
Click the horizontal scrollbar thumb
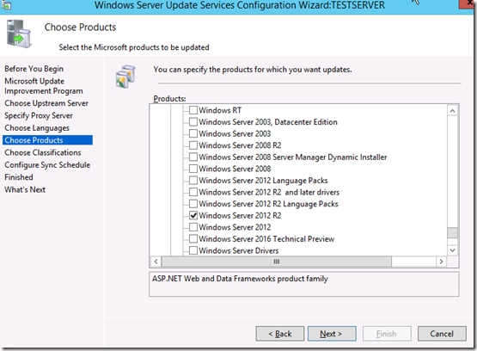[x=276, y=262]
